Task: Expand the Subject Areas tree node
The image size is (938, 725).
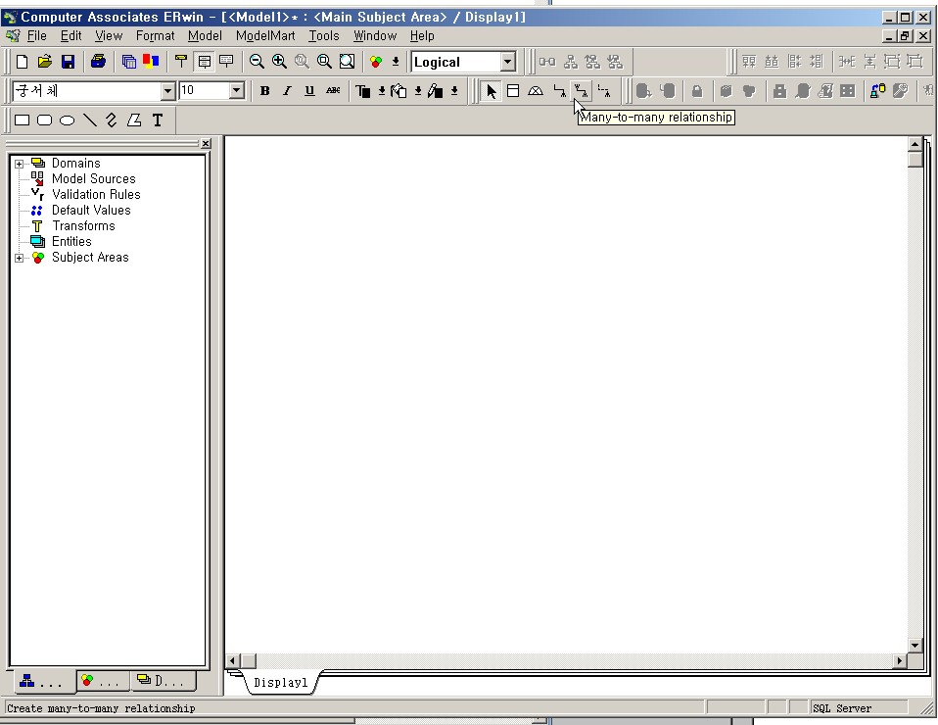Action: pyautogui.click(x=20, y=258)
